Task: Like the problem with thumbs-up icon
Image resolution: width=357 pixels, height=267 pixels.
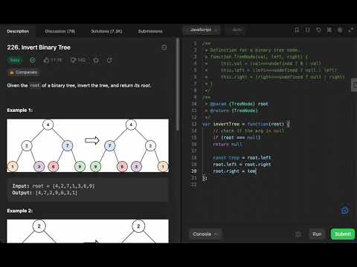Action: (x=46, y=60)
